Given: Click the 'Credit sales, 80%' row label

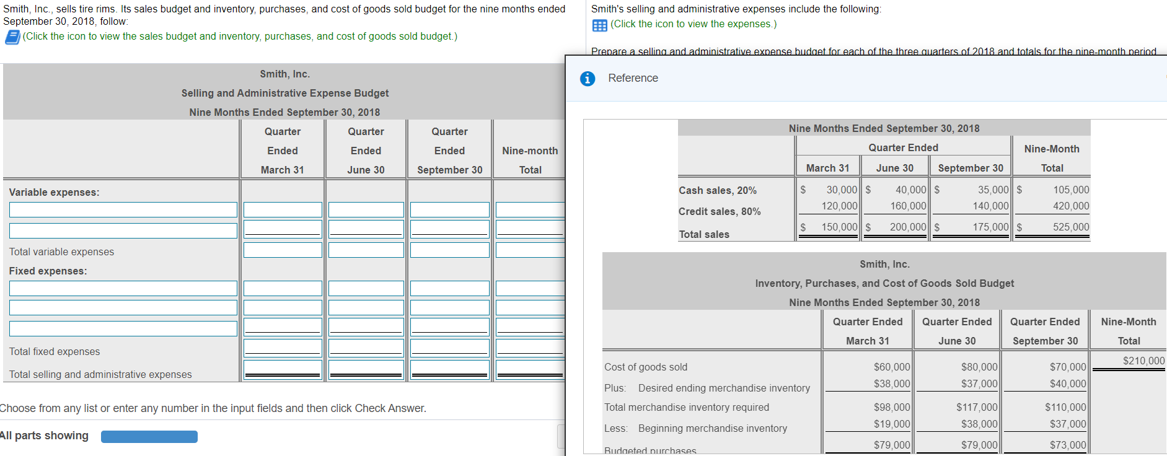Looking at the screenshot, I should pyautogui.click(x=720, y=211).
